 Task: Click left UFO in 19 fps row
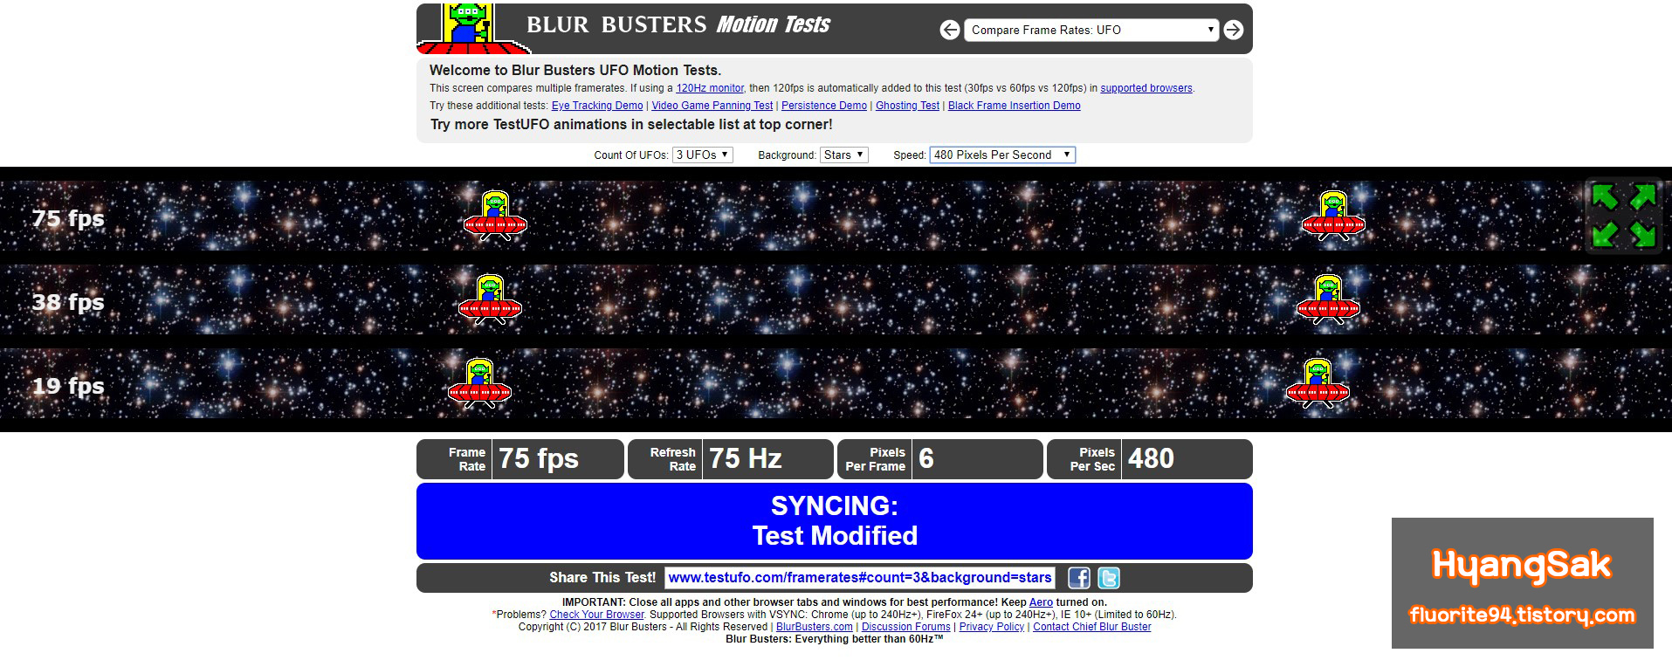(479, 383)
